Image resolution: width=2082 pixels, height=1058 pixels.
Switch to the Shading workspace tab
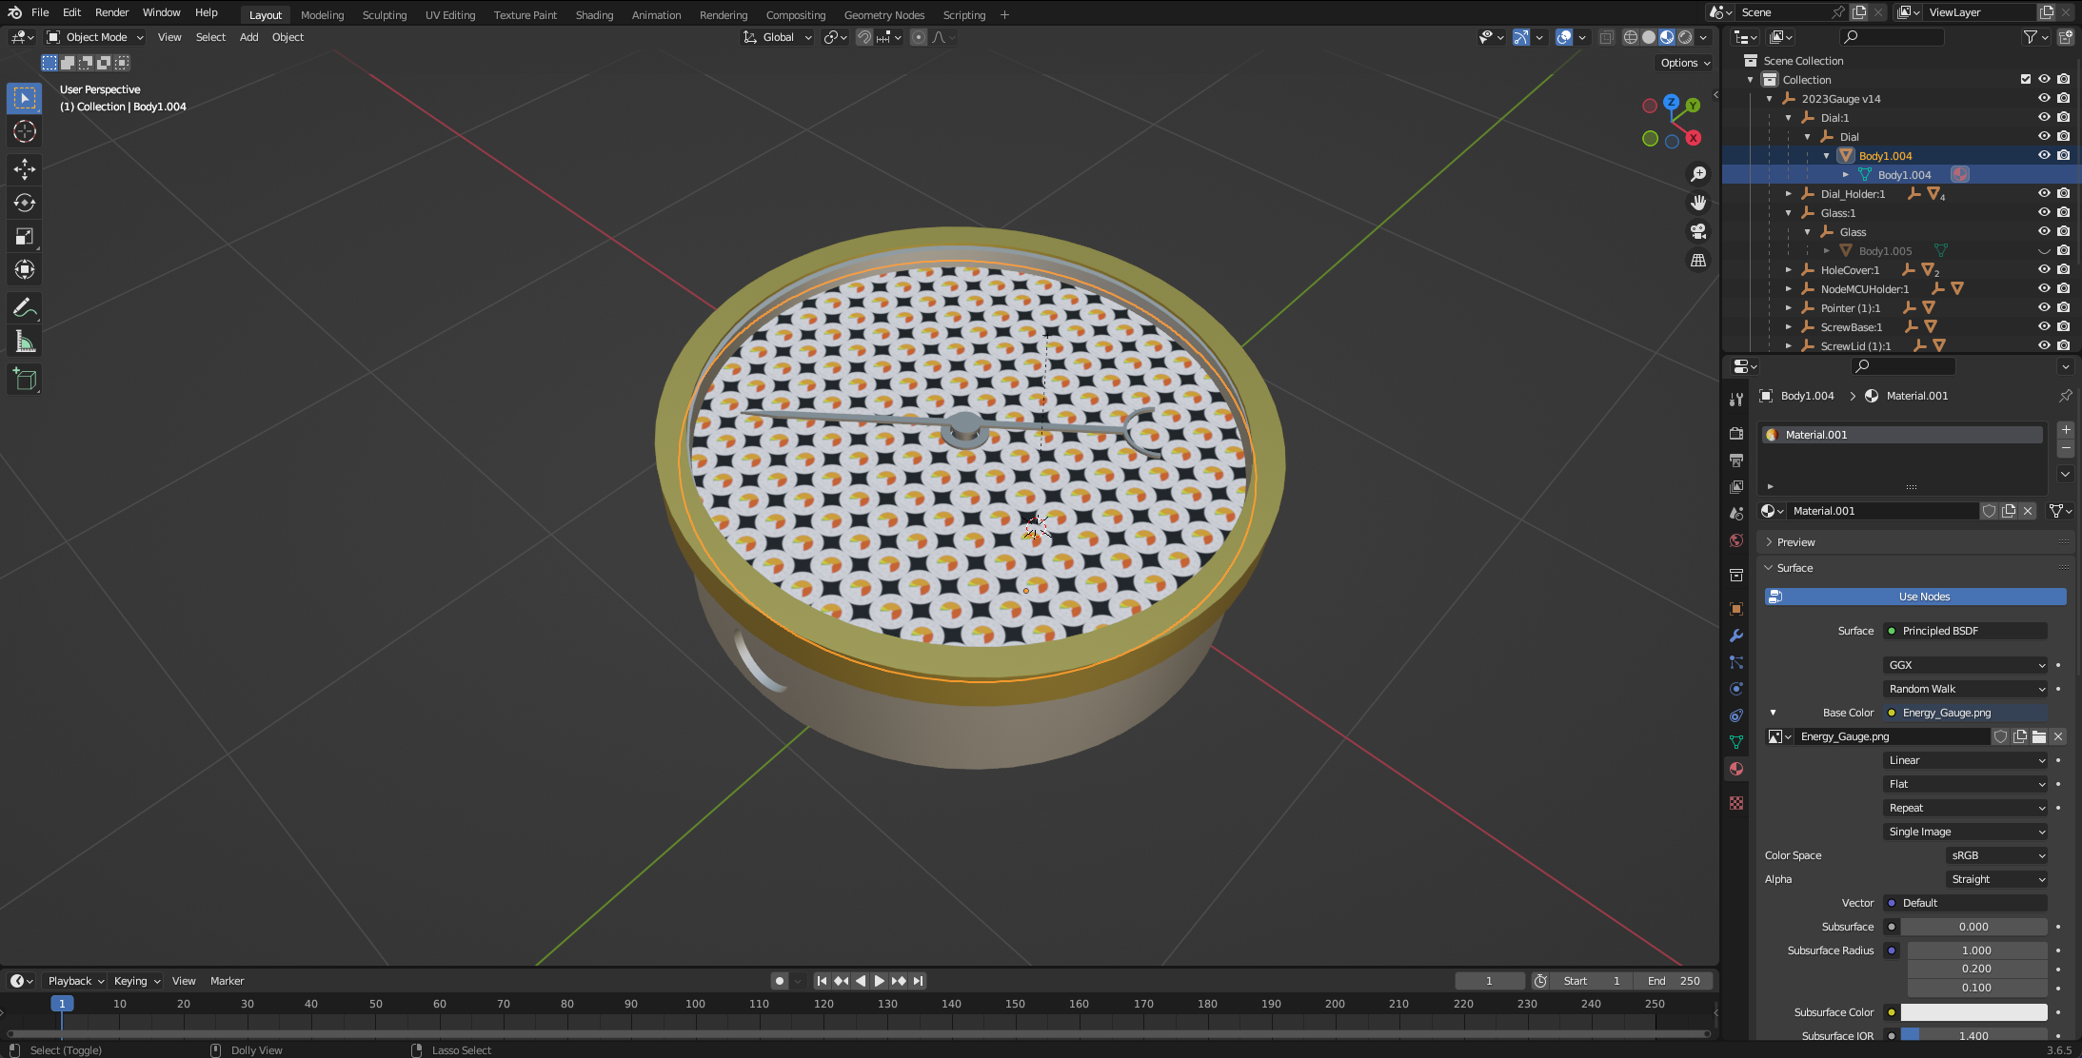pos(594,14)
